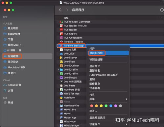Click the 名称 column header
The image size is (164, 127).
(x=66, y=18)
